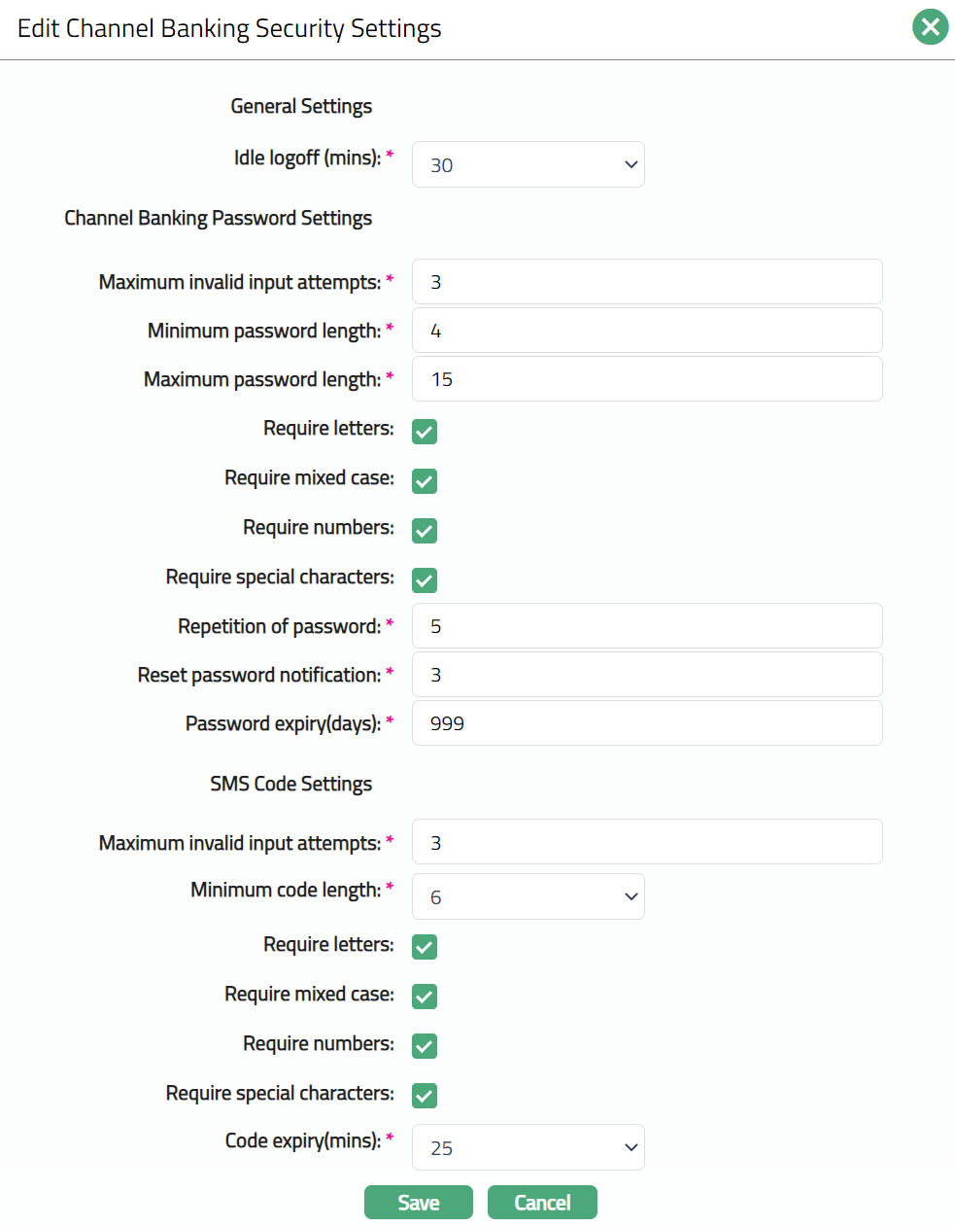955x1226 pixels.
Task: Expand the Minimum code length dropdown
Action: click(x=528, y=897)
